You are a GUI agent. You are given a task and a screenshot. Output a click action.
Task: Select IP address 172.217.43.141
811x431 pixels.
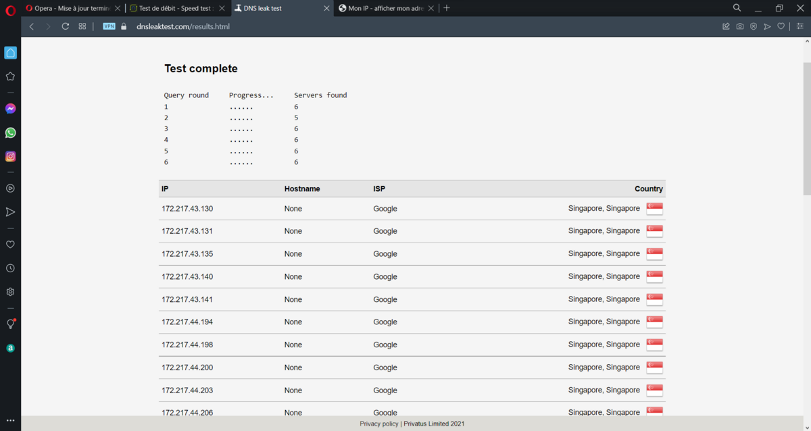pos(187,299)
